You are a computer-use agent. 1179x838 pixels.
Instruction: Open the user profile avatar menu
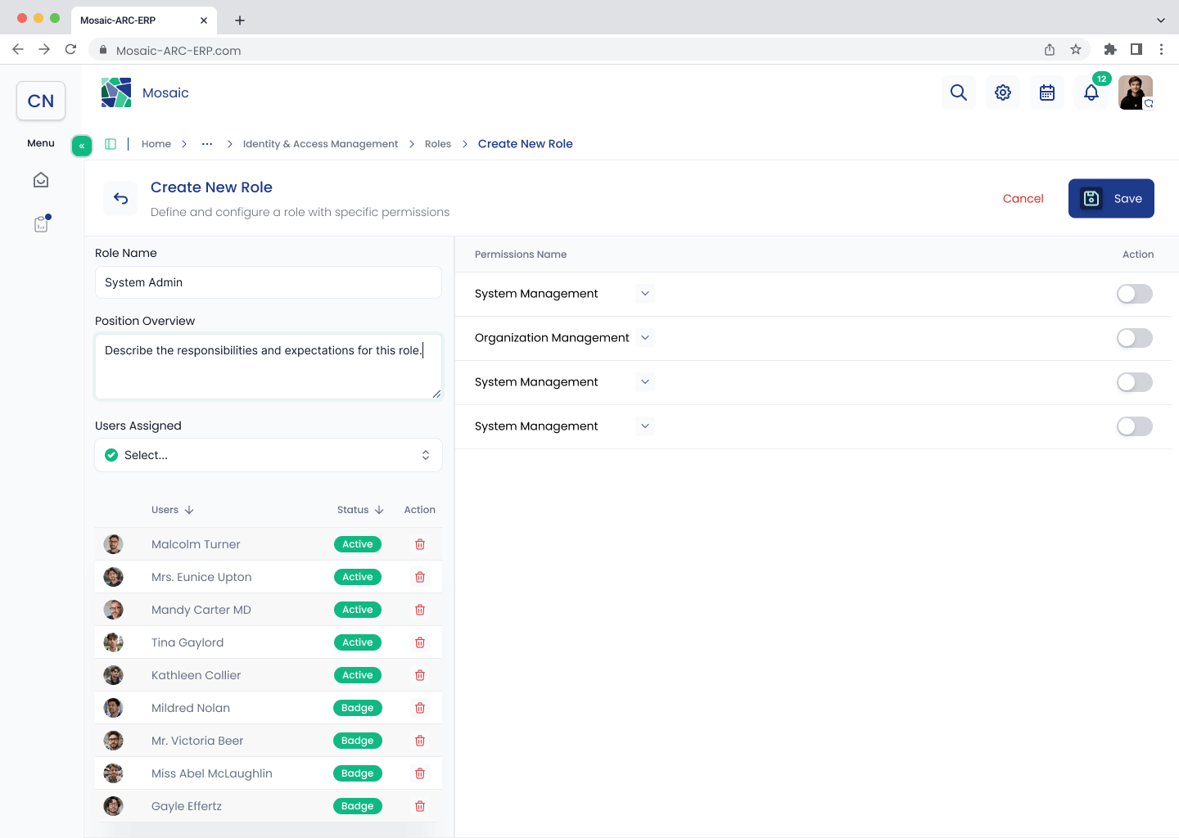tap(1136, 92)
